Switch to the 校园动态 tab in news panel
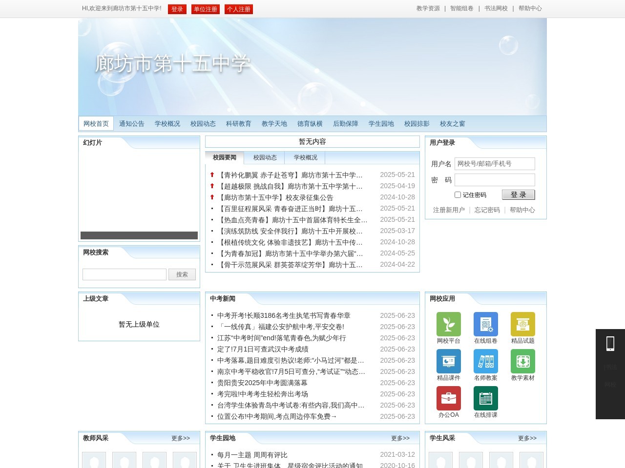Image resolution: width=625 pixels, height=468 pixels. tap(265, 157)
